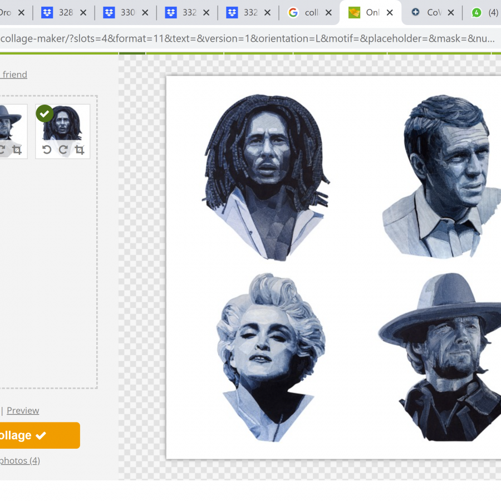Close the Google 'coll' search tab
This screenshot has height=501, width=501.
coord(328,12)
